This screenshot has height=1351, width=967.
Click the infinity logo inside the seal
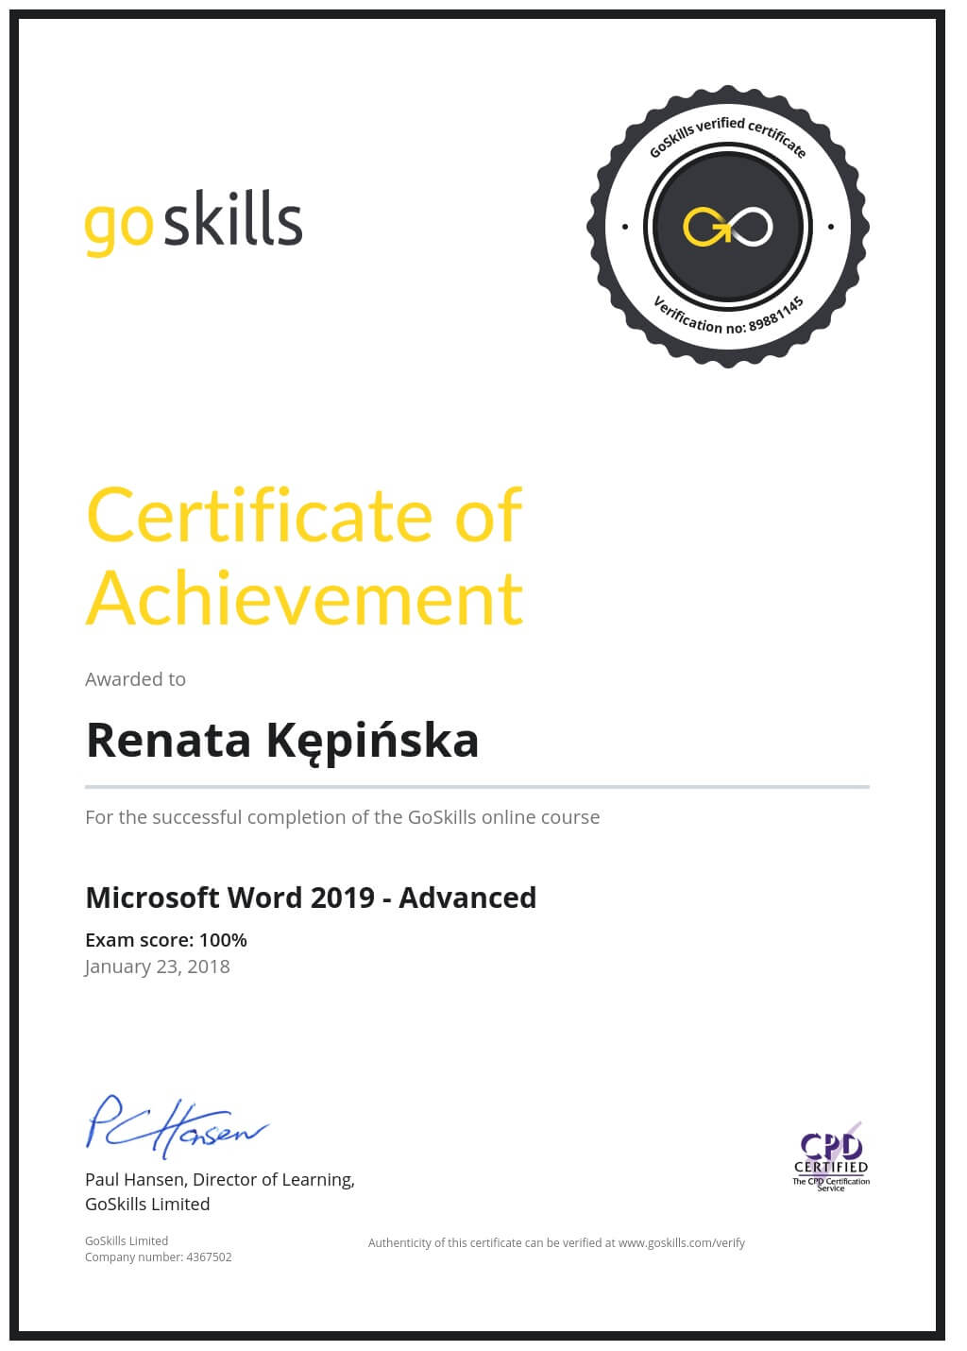728,227
